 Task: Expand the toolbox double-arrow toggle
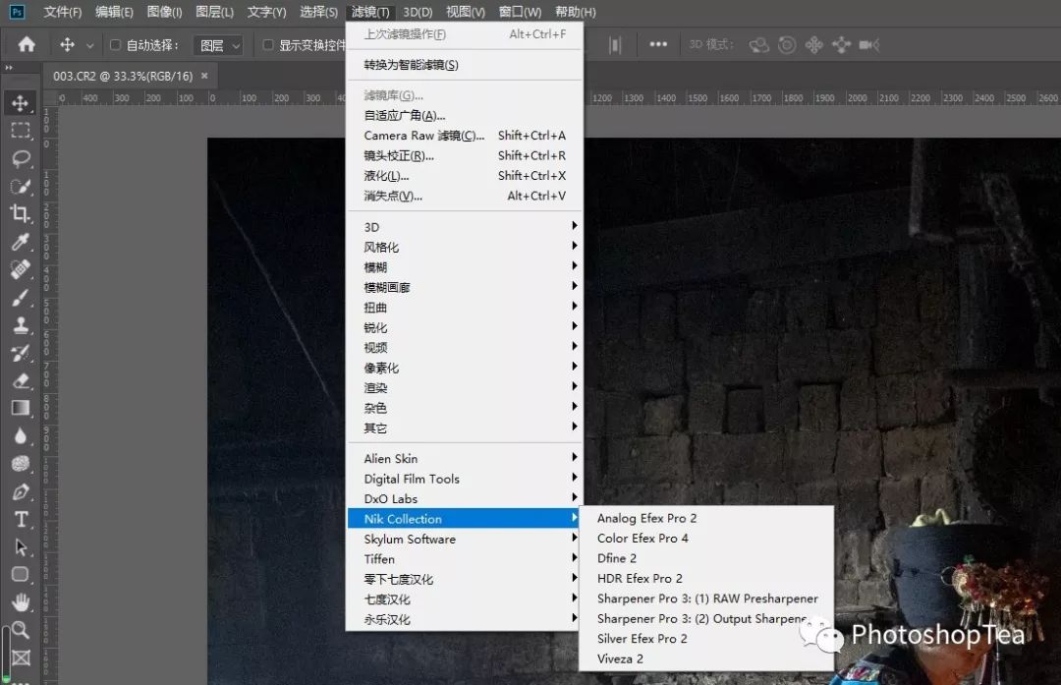[9, 68]
